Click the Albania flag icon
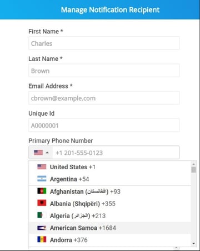This screenshot has width=200, height=251. [x=42, y=203]
